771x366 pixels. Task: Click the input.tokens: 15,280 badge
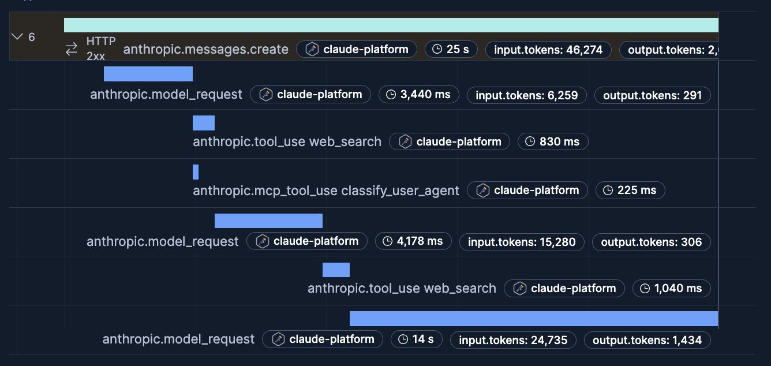click(x=522, y=242)
